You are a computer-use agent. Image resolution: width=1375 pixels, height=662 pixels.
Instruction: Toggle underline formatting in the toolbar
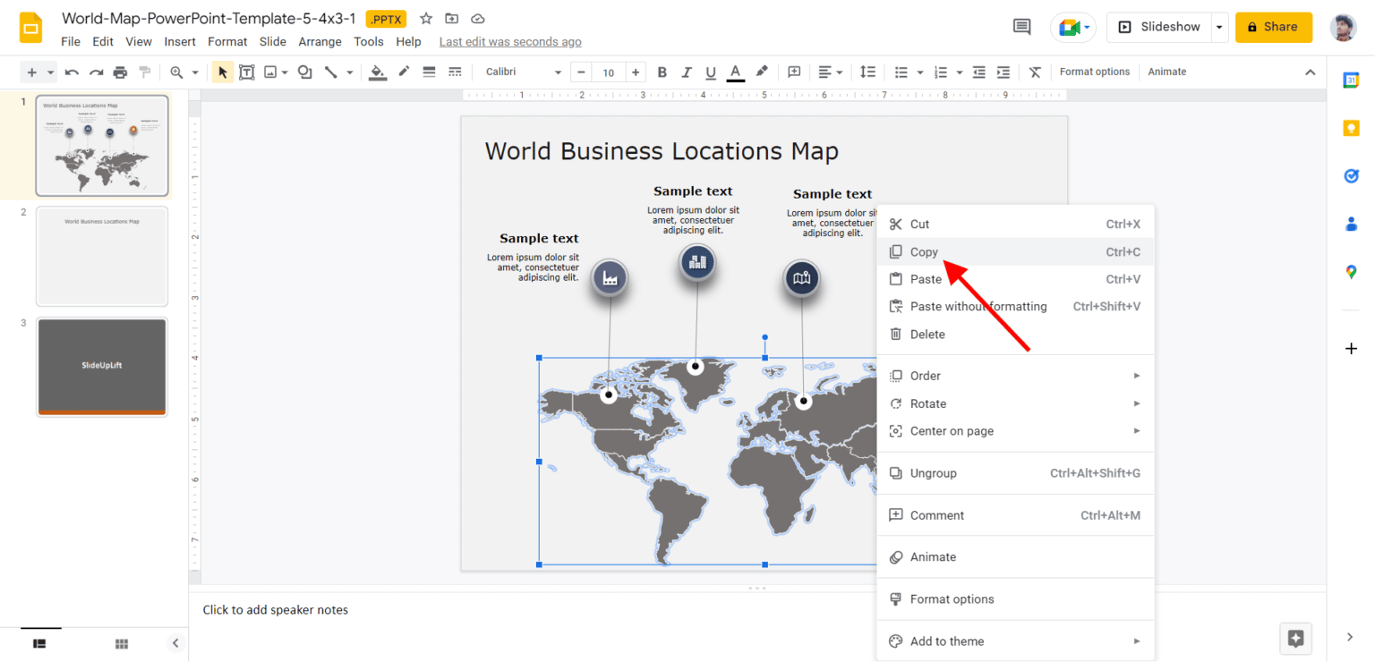tap(710, 72)
